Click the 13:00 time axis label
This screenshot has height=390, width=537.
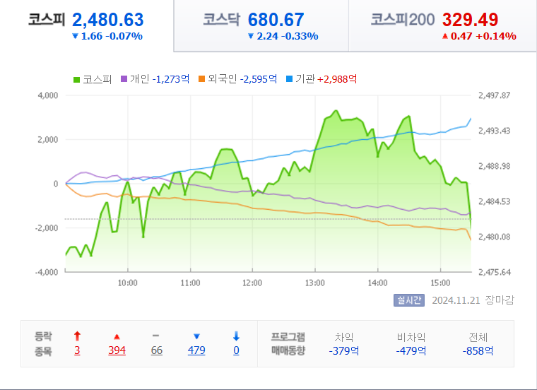(314, 283)
